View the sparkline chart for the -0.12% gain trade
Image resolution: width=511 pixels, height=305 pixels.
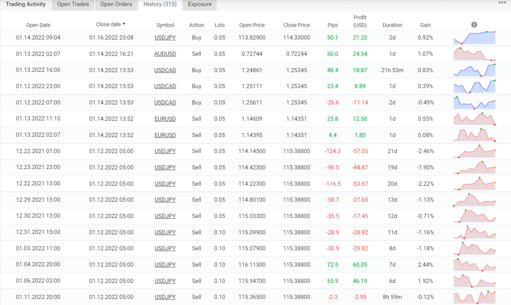[x=474, y=297]
